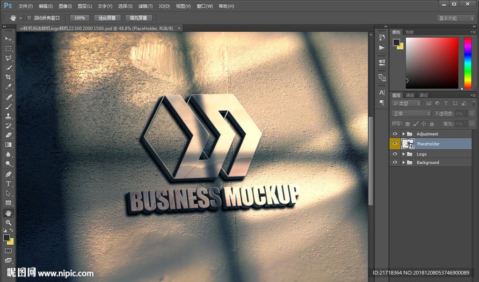Enable scroll all windows checkbox
479x282 pixels.
tap(29, 18)
